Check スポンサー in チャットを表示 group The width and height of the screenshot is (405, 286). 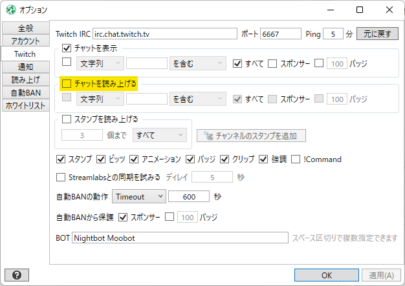coord(272,63)
